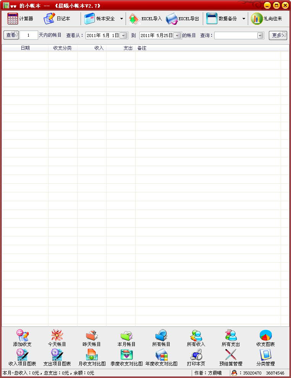The width and height of the screenshot is (291, 378).
Task: Click the QQ number 36874546
Action: point(275,373)
